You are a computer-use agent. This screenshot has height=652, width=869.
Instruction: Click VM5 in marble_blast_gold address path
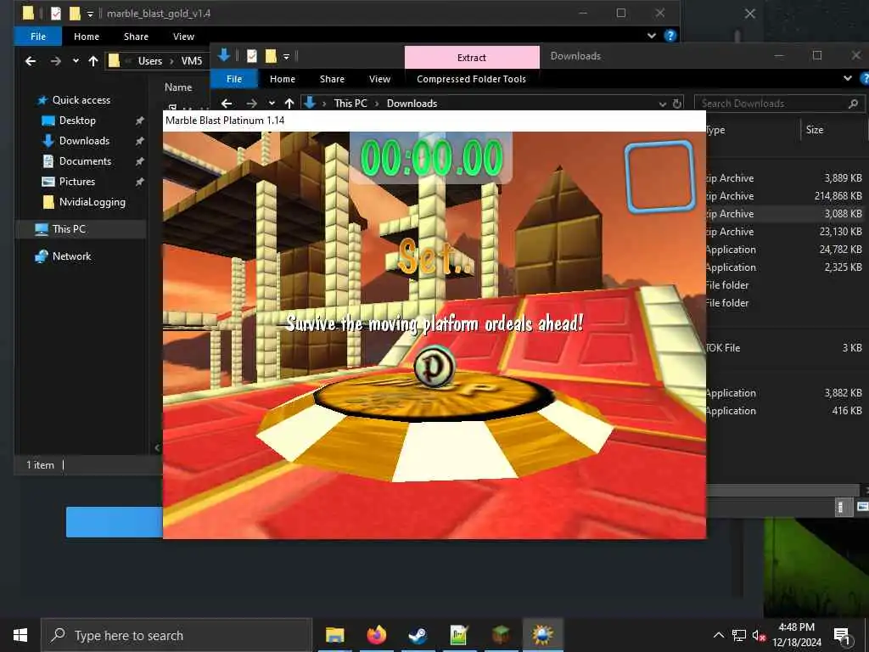192,61
